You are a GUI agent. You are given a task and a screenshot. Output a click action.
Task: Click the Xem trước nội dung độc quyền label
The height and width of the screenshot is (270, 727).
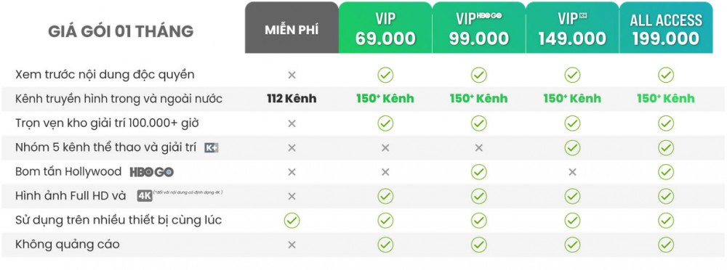(105, 75)
